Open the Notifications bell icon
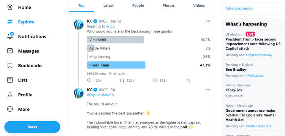 point(10,36)
